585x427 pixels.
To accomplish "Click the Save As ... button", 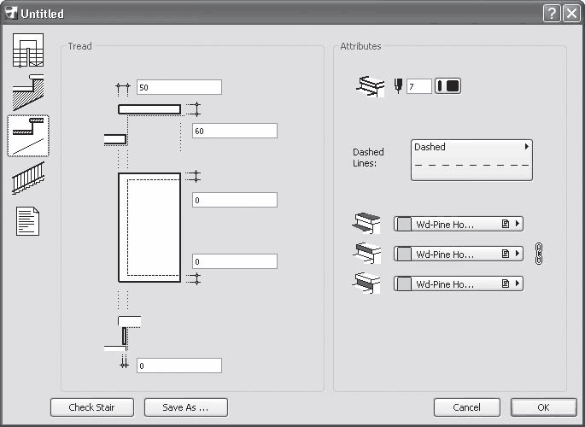I will pyautogui.click(x=187, y=407).
